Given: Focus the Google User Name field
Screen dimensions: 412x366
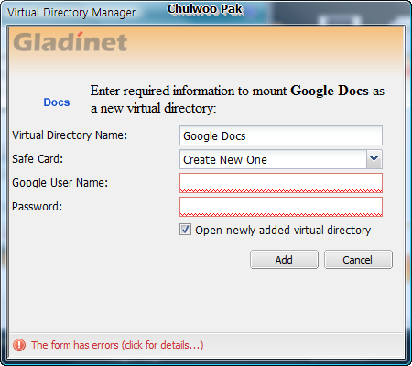Looking at the screenshot, I should 281,183.
